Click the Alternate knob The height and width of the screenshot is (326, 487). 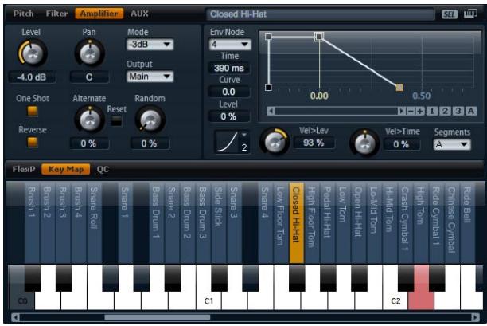(x=89, y=120)
